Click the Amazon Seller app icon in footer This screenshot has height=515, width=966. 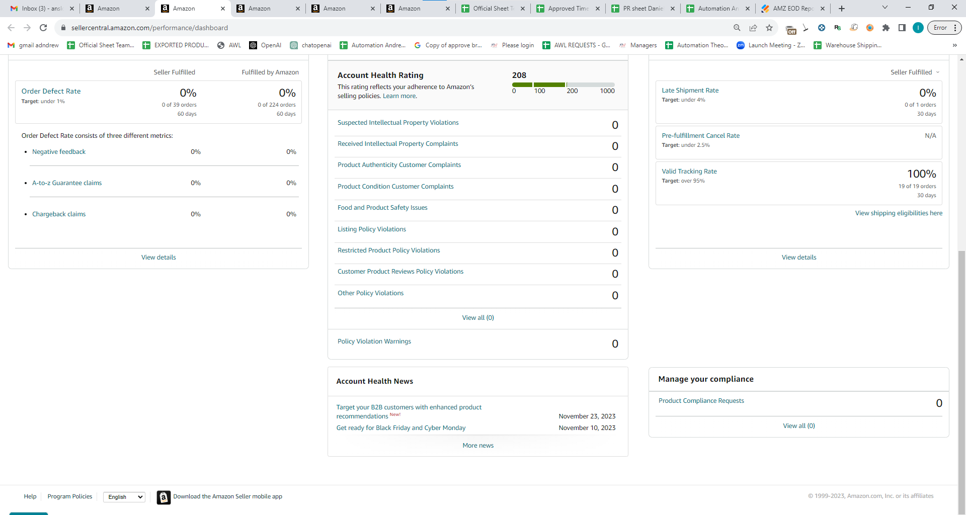pyautogui.click(x=164, y=497)
